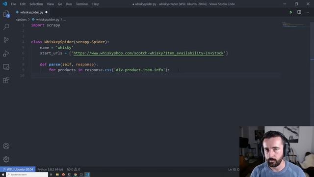
Task: Open Chrome from the taskbar
Action: [75, 175]
